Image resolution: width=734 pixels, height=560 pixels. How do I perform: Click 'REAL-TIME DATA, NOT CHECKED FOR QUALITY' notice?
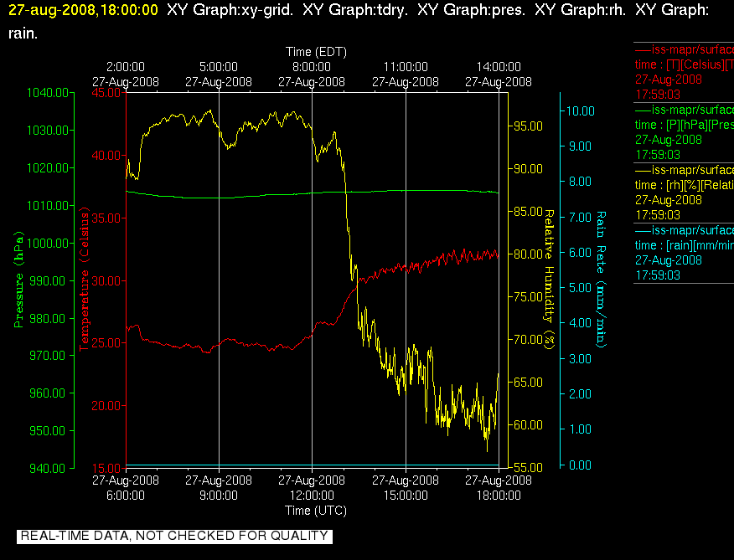point(174,536)
